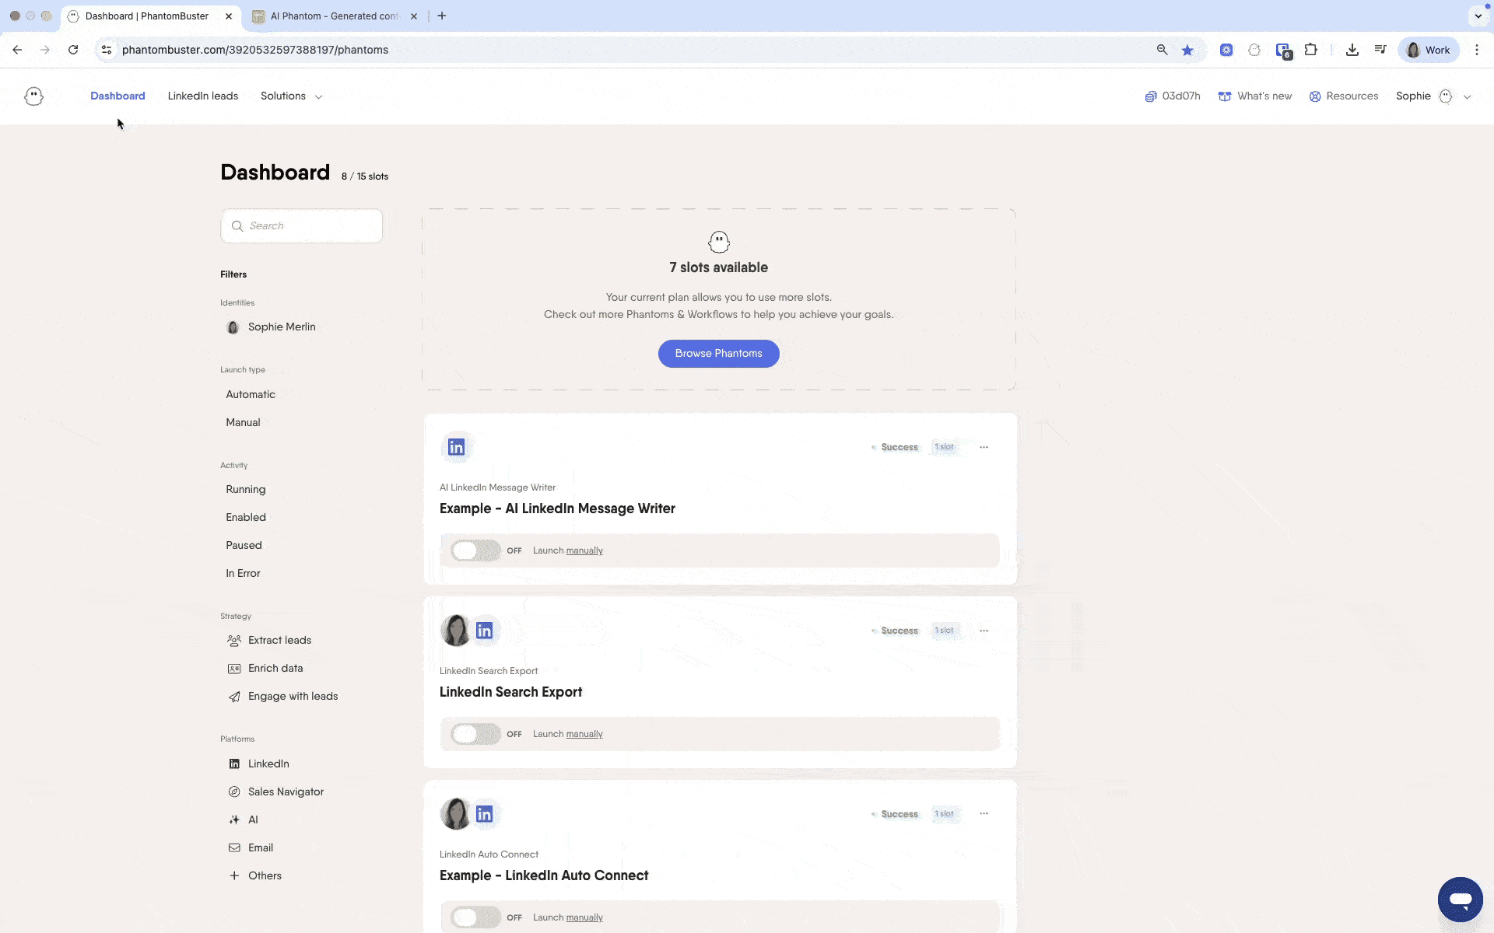Open three-dot menu on LinkedIn Search Export card
This screenshot has width=1494, height=933.
point(984,631)
